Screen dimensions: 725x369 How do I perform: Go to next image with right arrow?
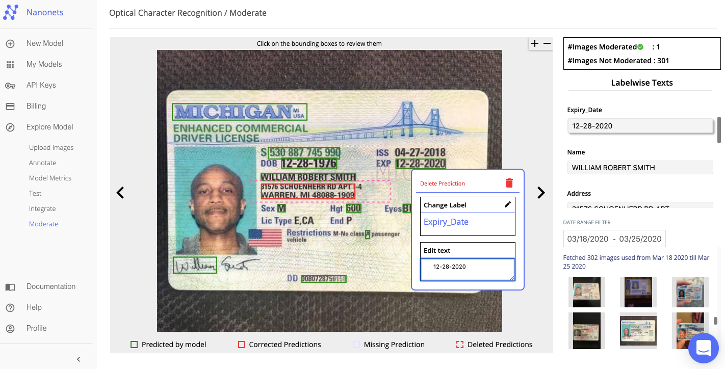click(541, 193)
